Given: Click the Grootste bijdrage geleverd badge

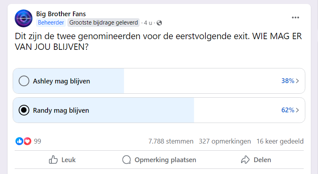Looking at the screenshot, I should tap(103, 23).
